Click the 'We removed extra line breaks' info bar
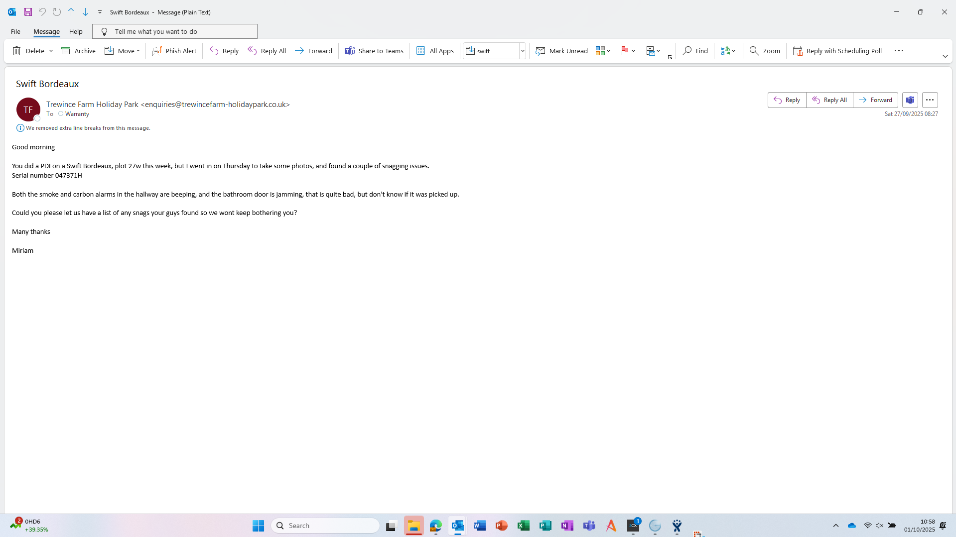This screenshot has width=956, height=537. [83, 128]
